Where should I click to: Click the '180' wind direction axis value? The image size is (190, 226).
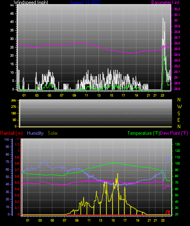13,114
